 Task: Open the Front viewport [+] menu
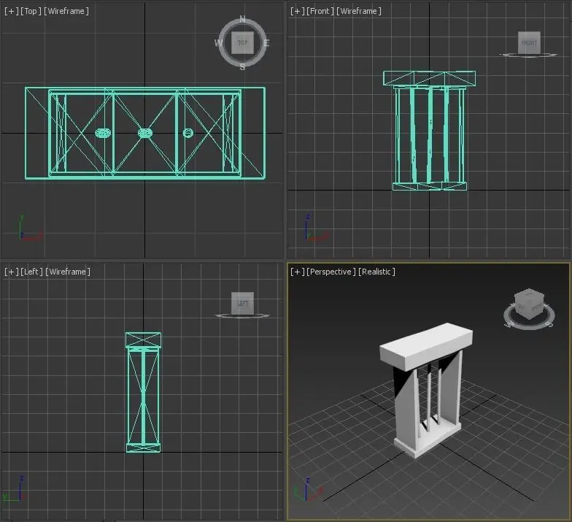coord(298,11)
